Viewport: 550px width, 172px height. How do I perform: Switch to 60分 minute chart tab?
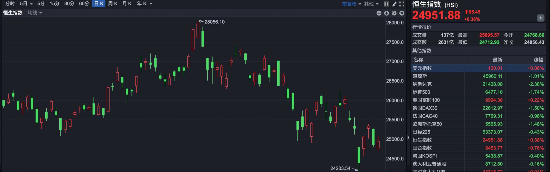pos(84,4)
